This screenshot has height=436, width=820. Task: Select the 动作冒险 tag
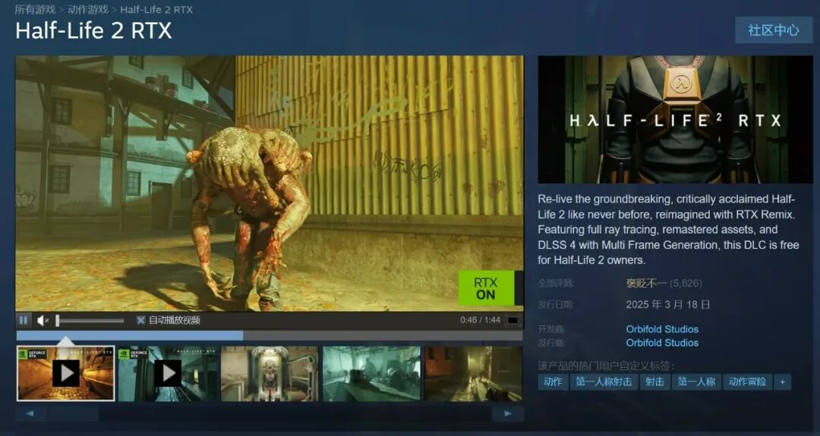747,381
